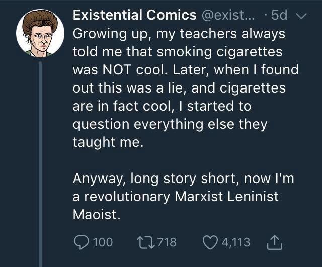322x267 pixels.
Task: Click the 4,113 likes count
Action: (236, 242)
